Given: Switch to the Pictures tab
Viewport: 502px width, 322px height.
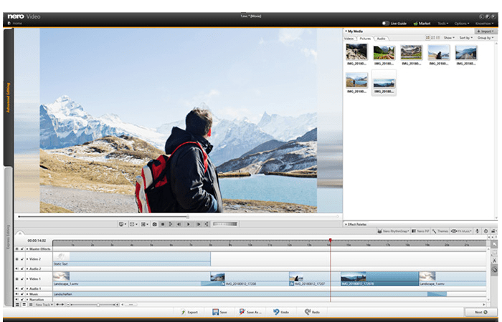Looking at the screenshot, I should tap(365, 39).
